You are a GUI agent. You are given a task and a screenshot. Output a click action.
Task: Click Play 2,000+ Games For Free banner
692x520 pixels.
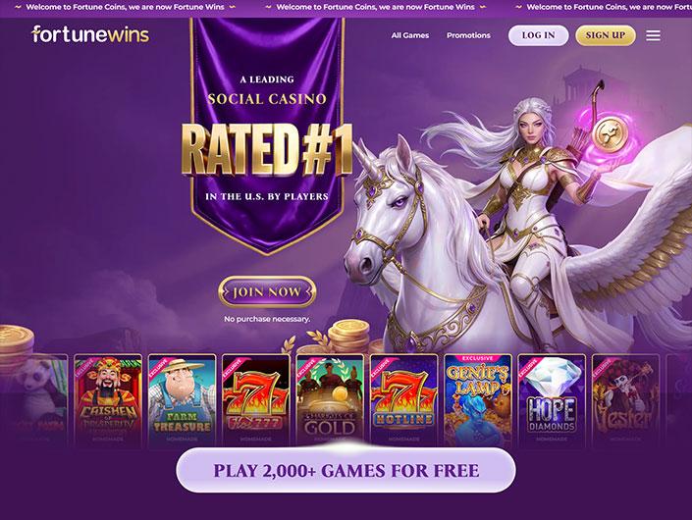pyautogui.click(x=346, y=470)
